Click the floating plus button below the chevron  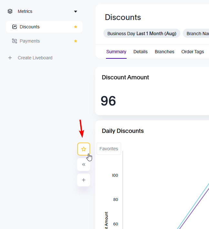[x=84, y=180]
